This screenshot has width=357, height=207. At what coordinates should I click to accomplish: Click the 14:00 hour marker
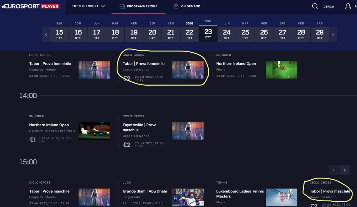[x=28, y=95]
